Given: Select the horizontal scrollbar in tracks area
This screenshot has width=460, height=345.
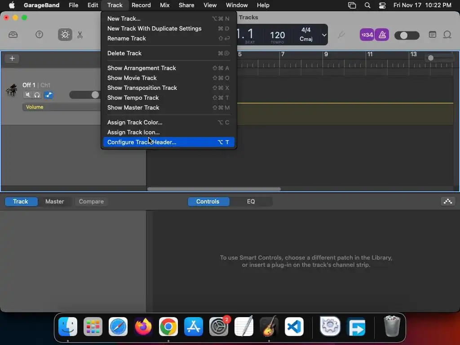Looking at the screenshot, I should click(214, 189).
